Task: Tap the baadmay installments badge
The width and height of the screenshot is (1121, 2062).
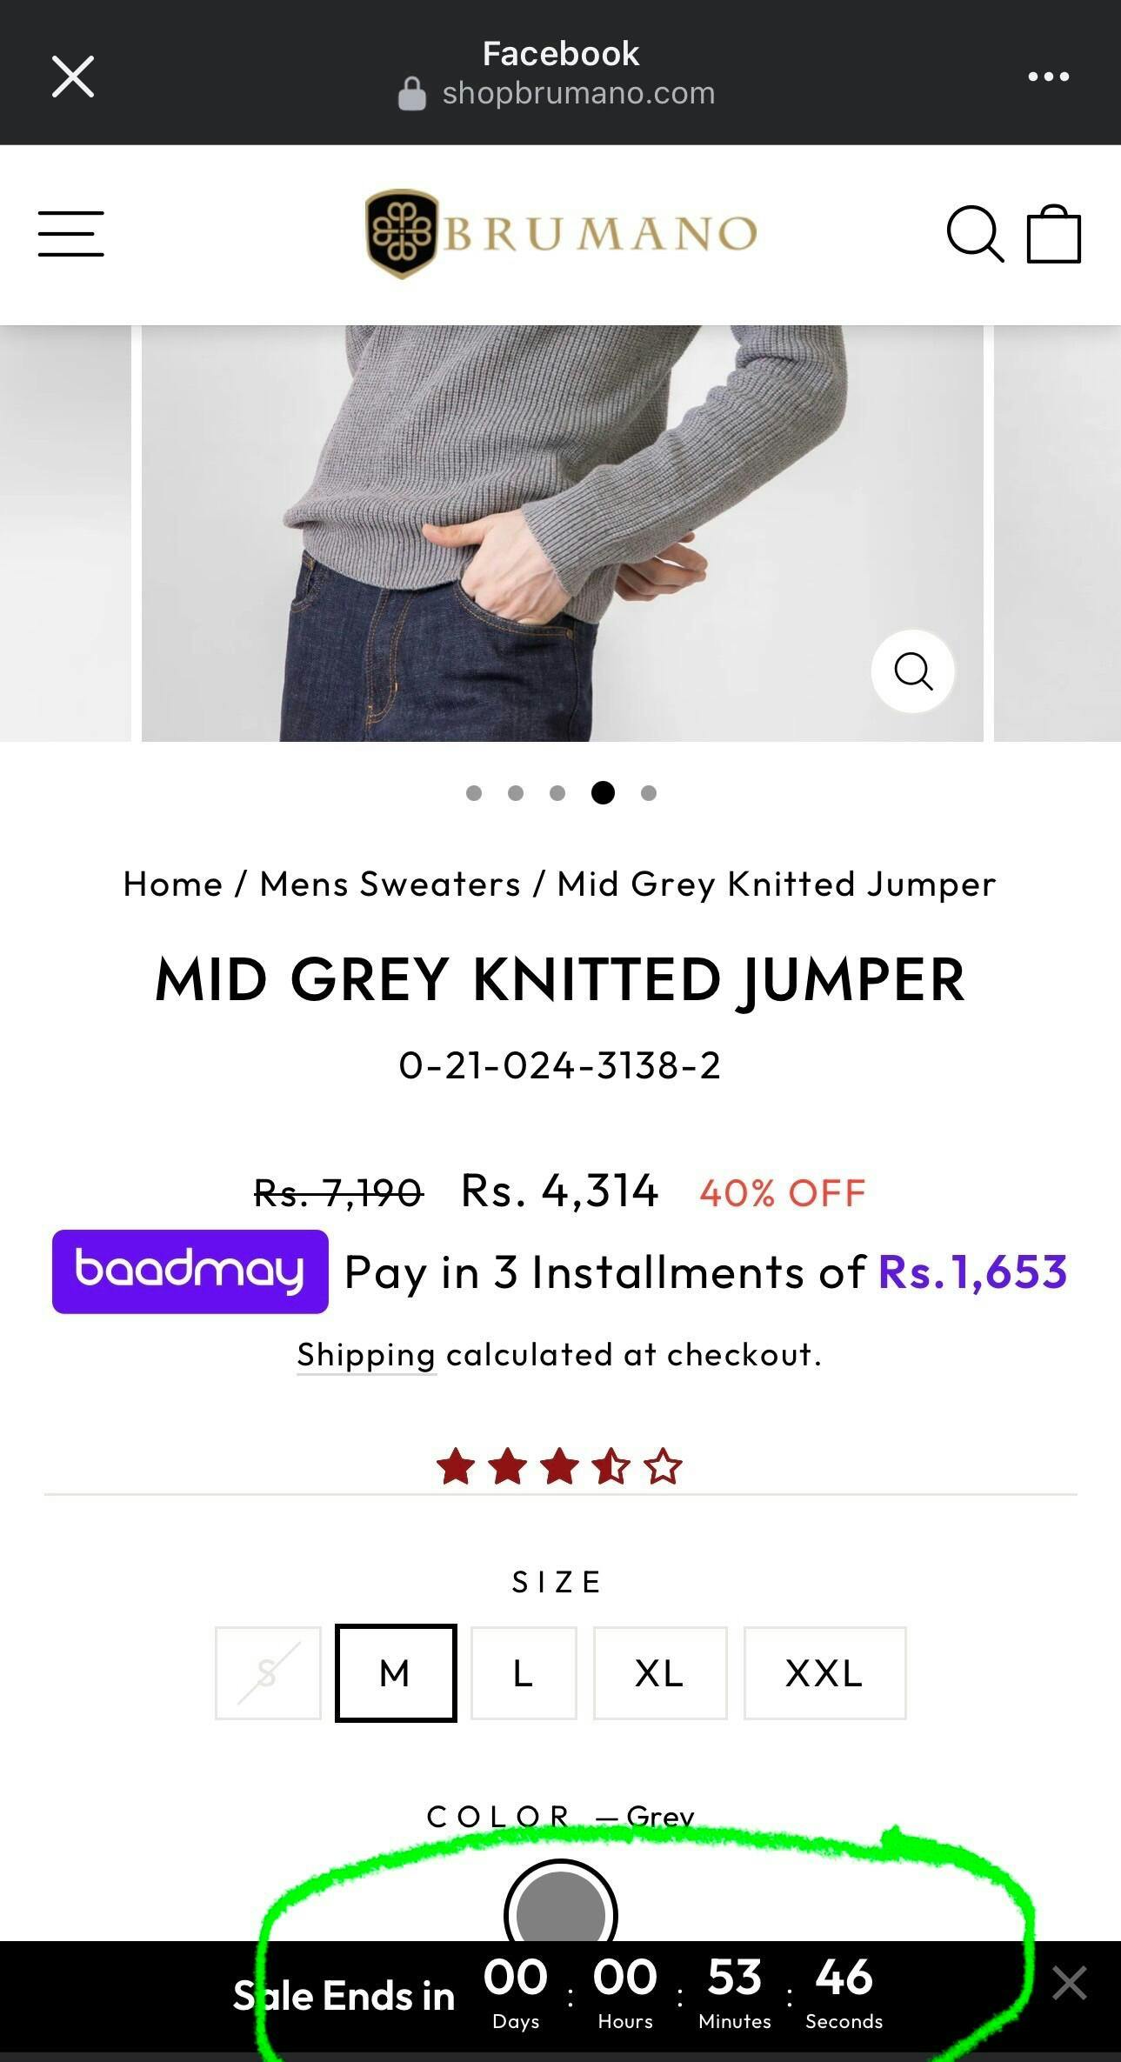Action: click(190, 1271)
